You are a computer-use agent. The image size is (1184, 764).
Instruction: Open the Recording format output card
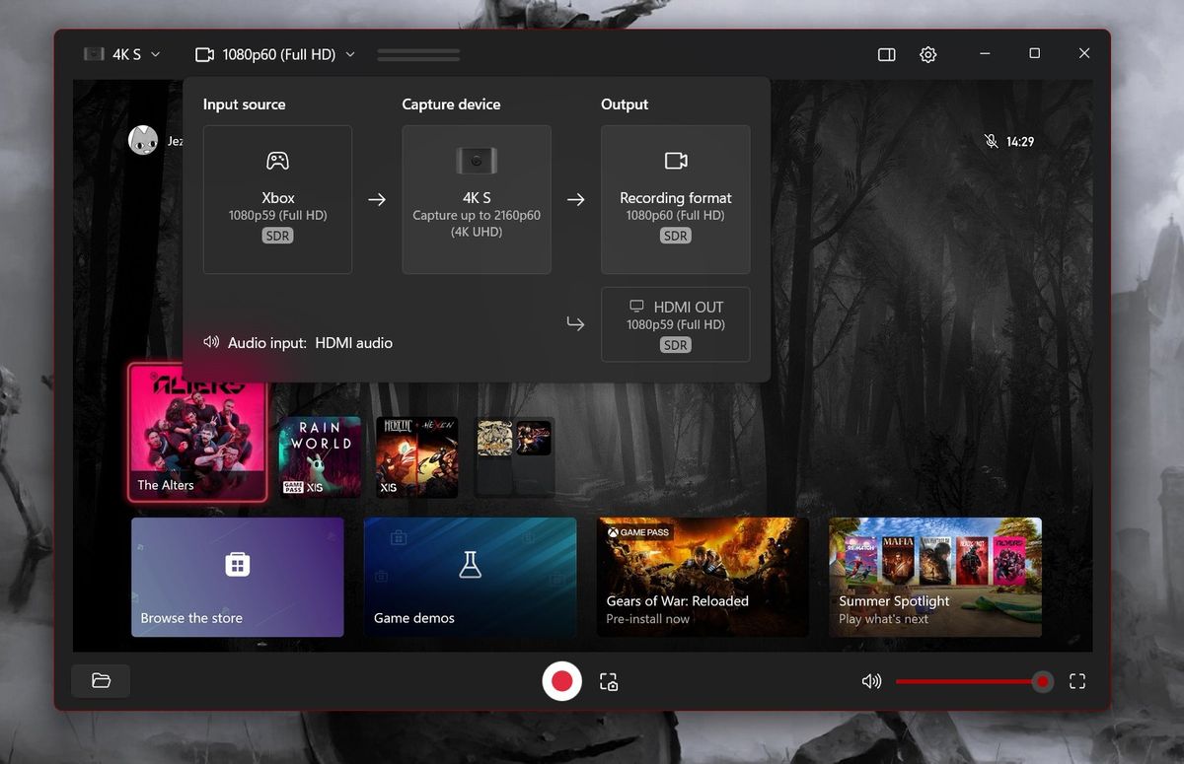point(675,199)
